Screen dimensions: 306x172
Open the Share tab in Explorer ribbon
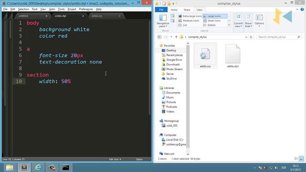187,10
